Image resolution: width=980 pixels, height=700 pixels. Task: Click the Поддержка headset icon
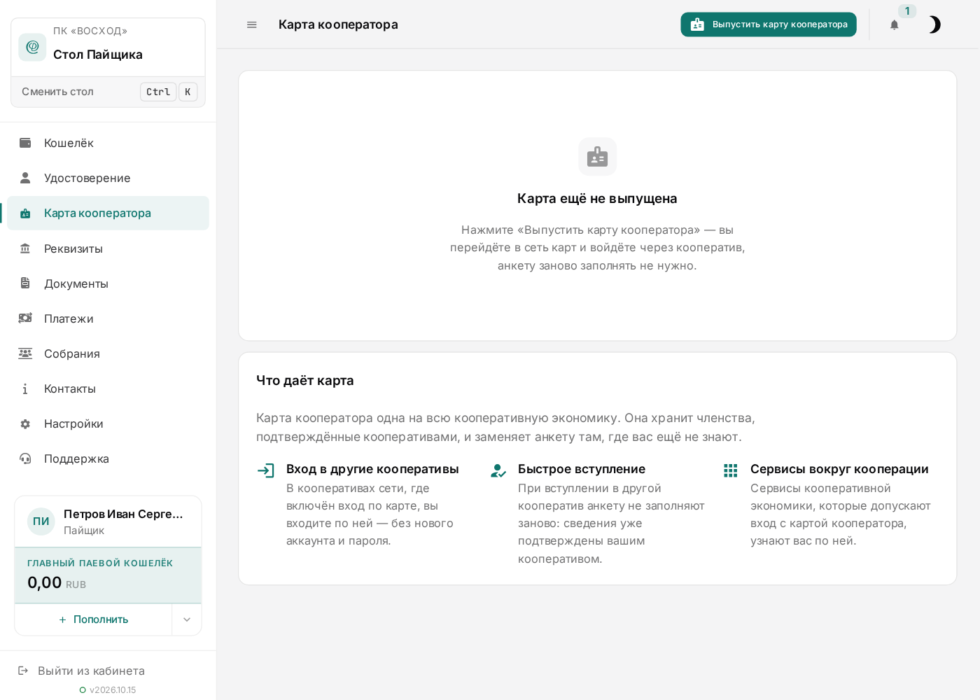pos(25,458)
